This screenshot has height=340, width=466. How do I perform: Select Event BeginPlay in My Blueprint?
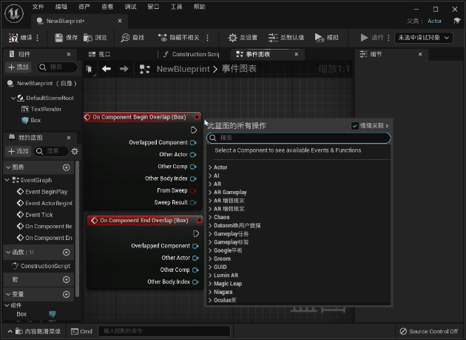[x=42, y=192]
